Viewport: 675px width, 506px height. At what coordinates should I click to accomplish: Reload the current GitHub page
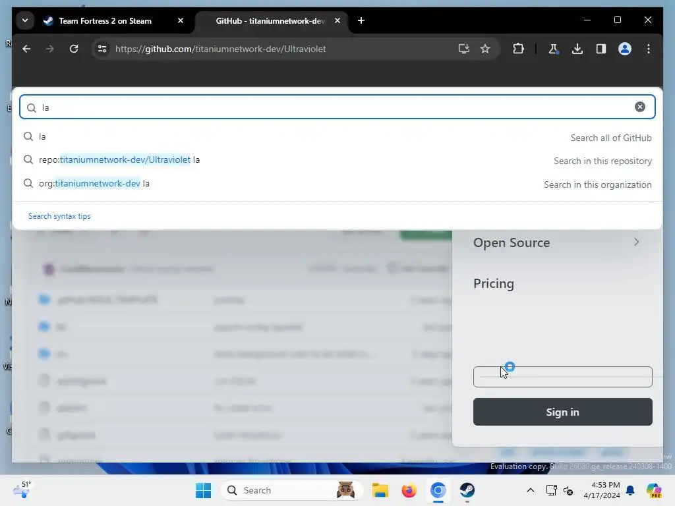[x=74, y=49]
